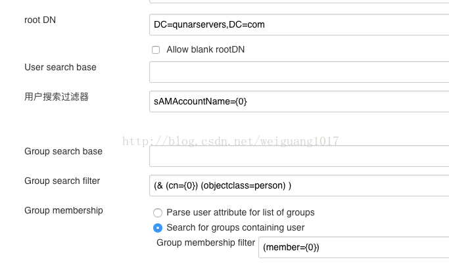The height and width of the screenshot is (268, 449).
Task: Click the 'root DN' field label
Action: [x=40, y=20]
